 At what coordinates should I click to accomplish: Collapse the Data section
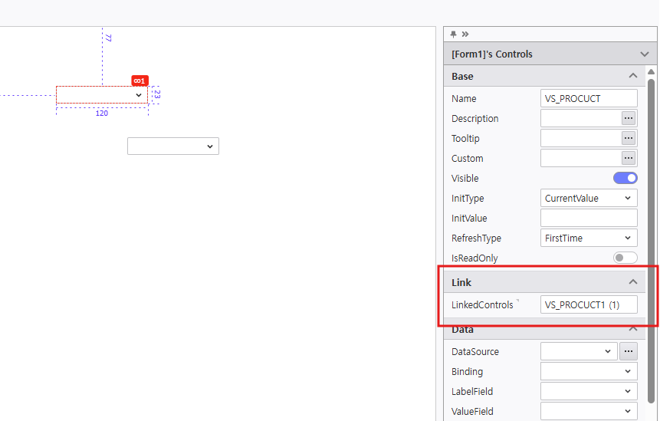(x=632, y=329)
